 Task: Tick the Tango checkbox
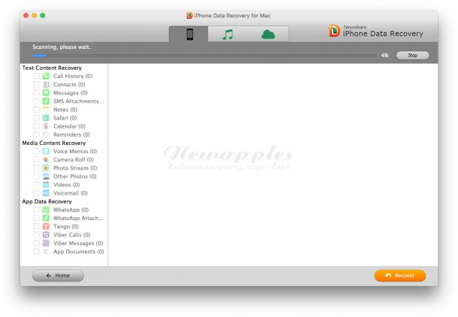pyautogui.click(x=36, y=226)
